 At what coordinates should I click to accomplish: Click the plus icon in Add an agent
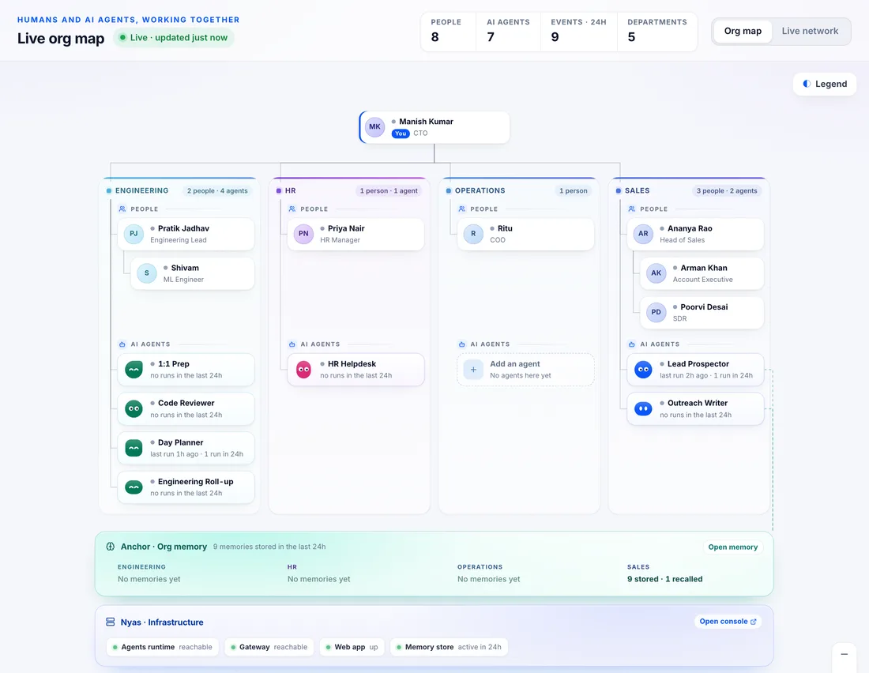pos(473,369)
